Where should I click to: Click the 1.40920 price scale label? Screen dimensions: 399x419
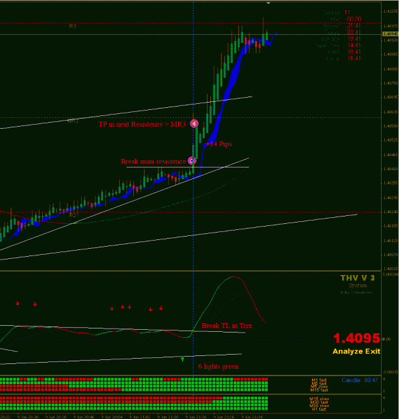390,40
